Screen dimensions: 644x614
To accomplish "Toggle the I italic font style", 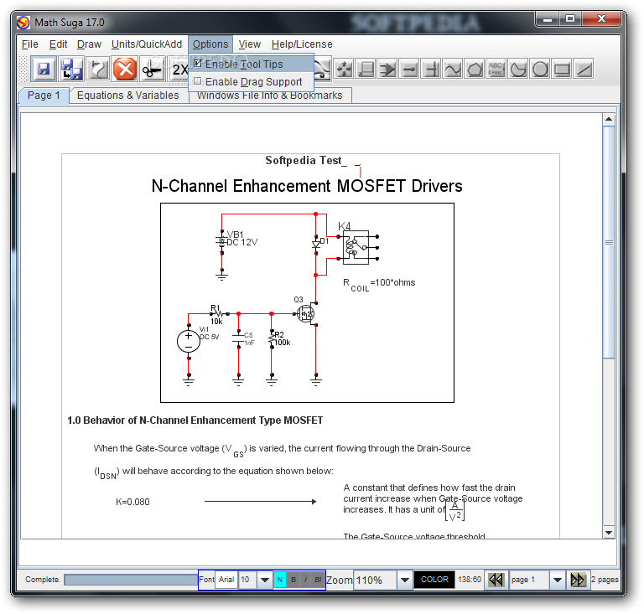I will click(305, 580).
